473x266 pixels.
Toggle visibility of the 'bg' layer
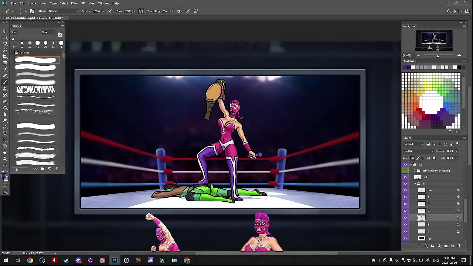pyautogui.click(x=405, y=238)
